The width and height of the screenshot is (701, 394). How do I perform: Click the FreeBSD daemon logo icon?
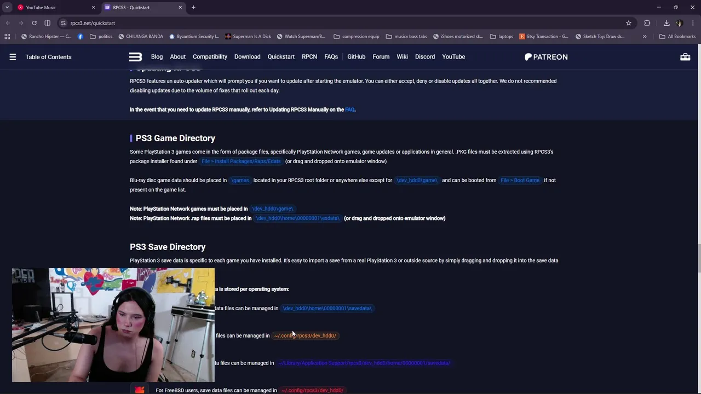click(x=140, y=390)
